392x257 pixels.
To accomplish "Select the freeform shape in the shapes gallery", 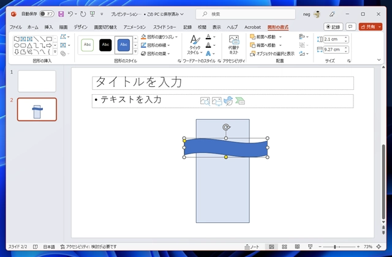I will tap(17, 39).
